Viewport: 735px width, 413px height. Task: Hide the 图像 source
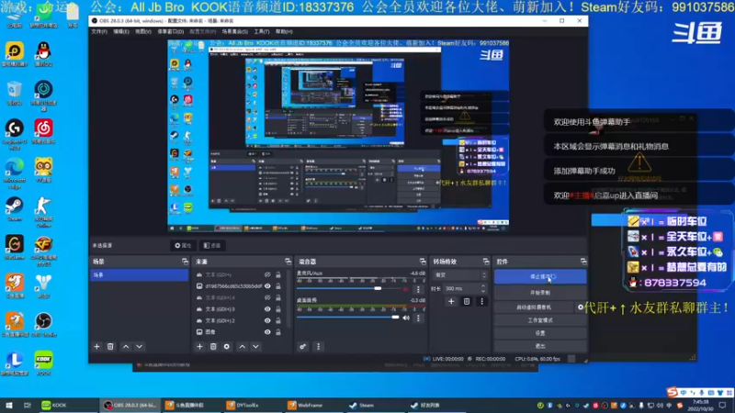coord(267,332)
